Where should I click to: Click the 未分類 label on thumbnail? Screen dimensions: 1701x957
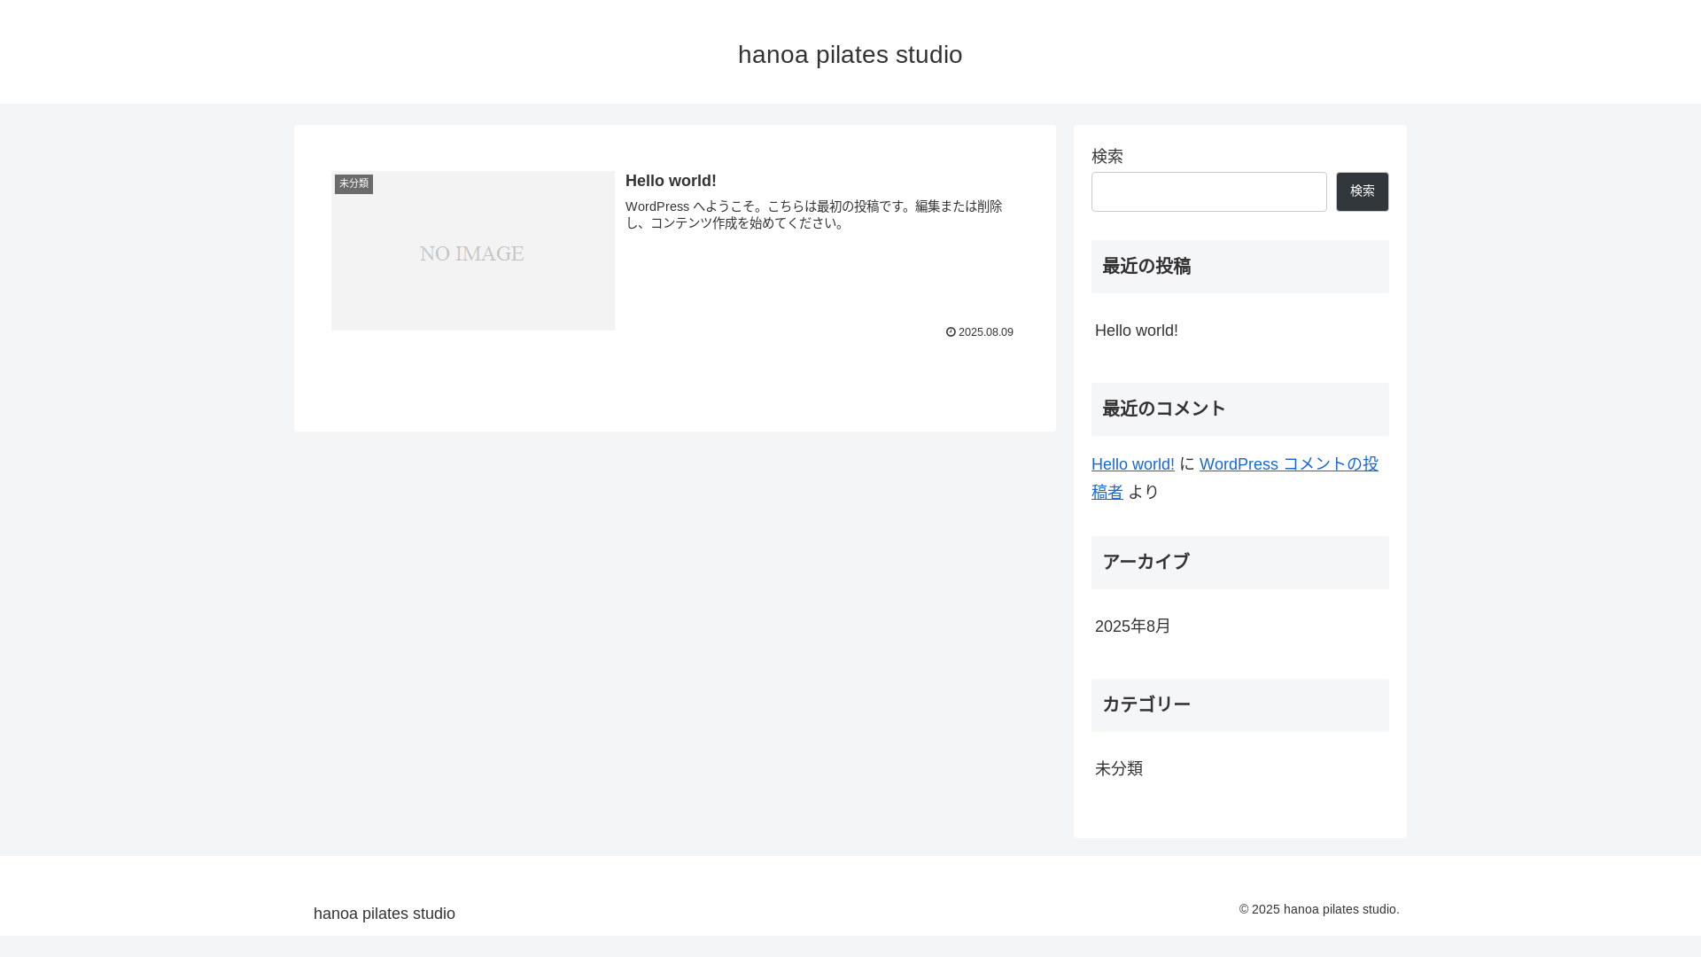click(x=353, y=183)
